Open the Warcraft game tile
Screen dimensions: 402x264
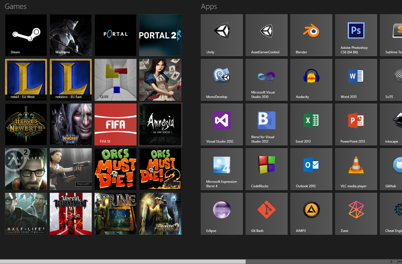(71, 124)
